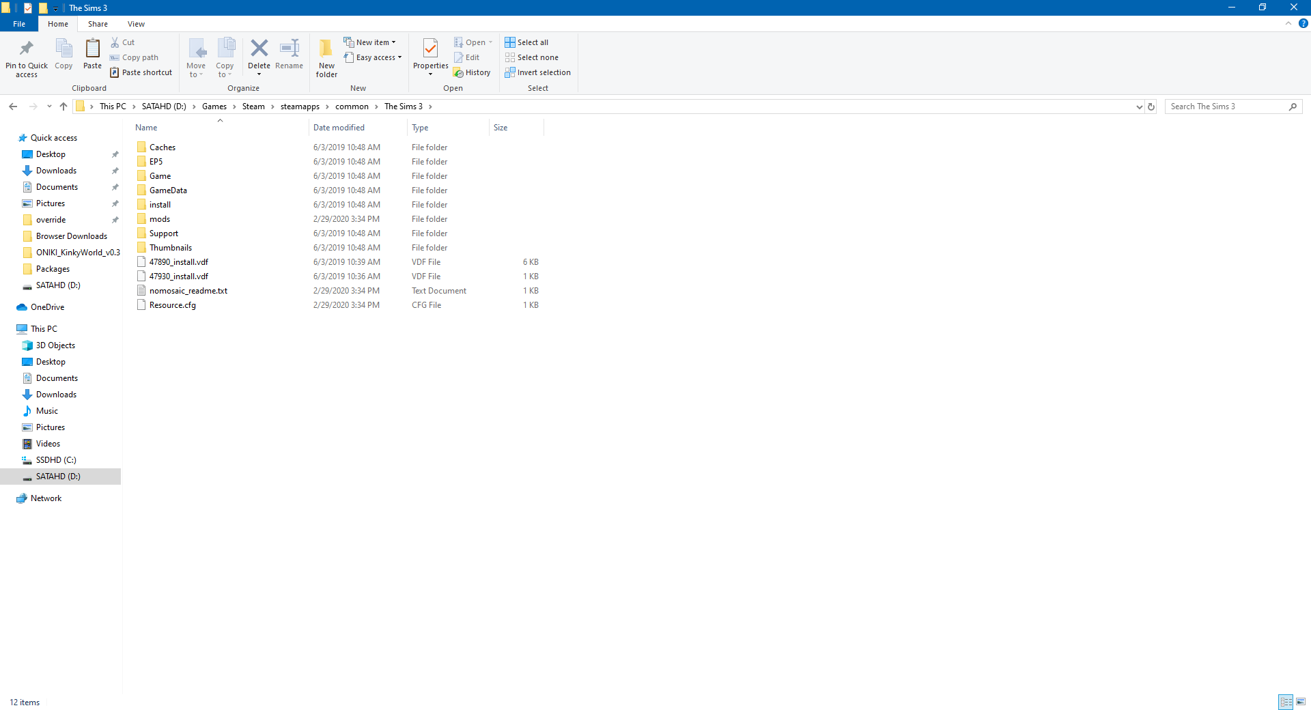Click Invert selection in ribbon

click(538, 72)
